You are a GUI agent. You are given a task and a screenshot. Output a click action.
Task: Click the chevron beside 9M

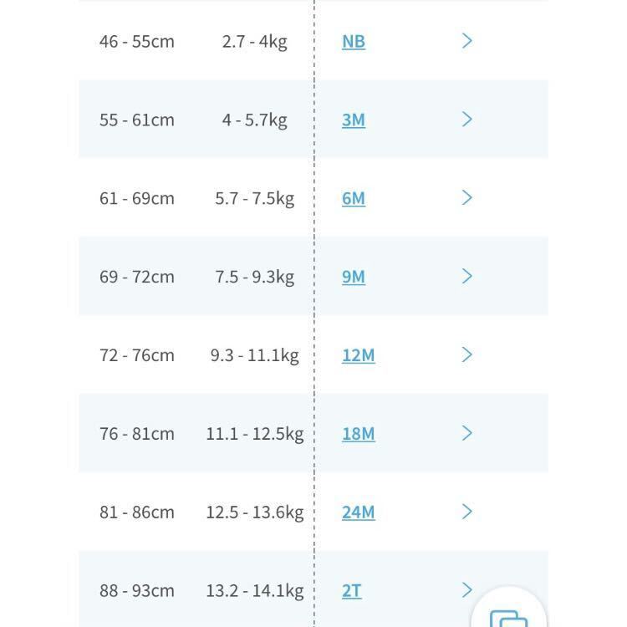(467, 277)
